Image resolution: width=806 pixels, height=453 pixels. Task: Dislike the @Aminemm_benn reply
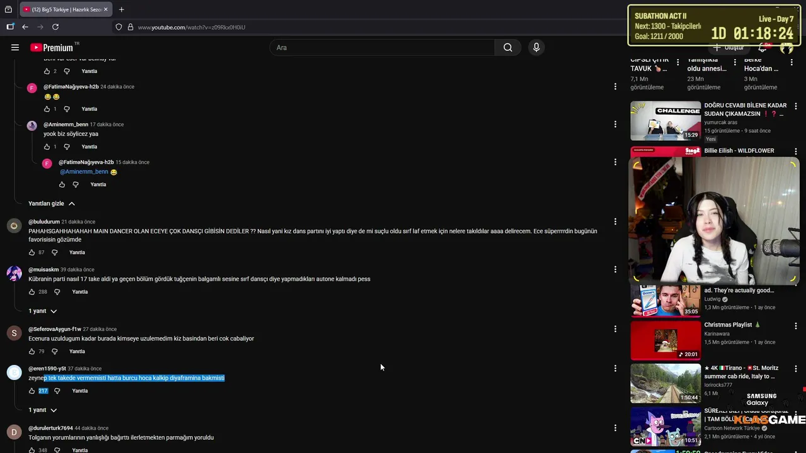click(67, 147)
